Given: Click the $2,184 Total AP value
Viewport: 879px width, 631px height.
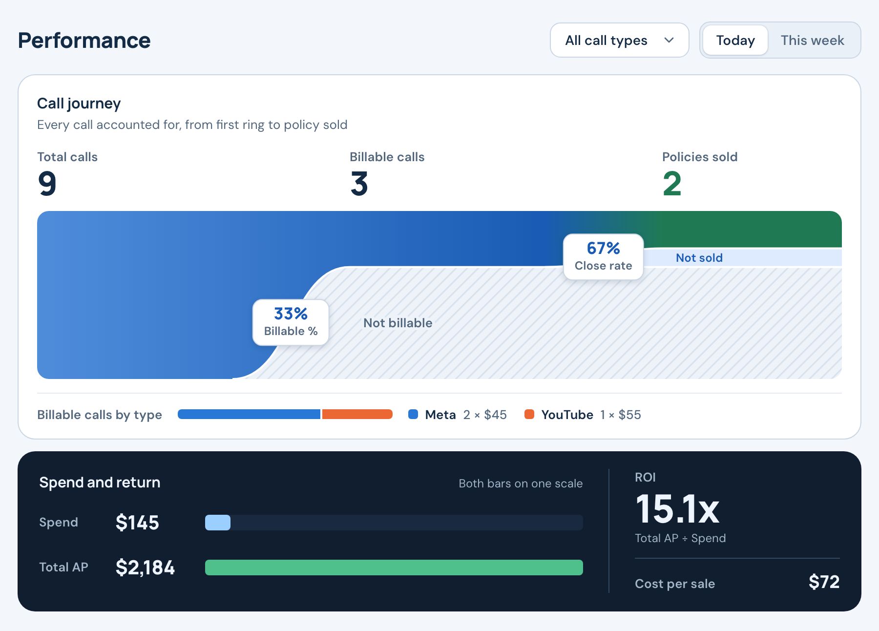Looking at the screenshot, I should (x=145, y=568).
